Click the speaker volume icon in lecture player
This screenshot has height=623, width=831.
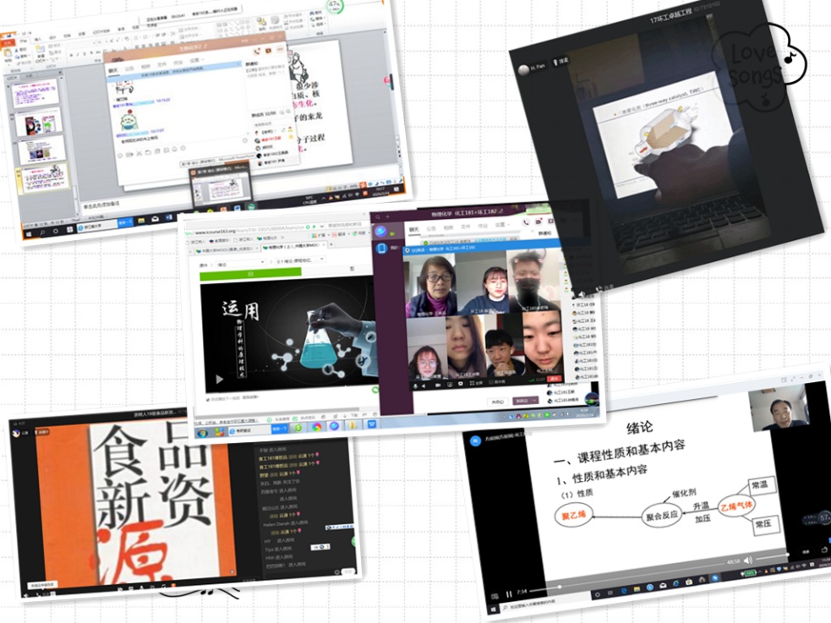pos(747,560)
